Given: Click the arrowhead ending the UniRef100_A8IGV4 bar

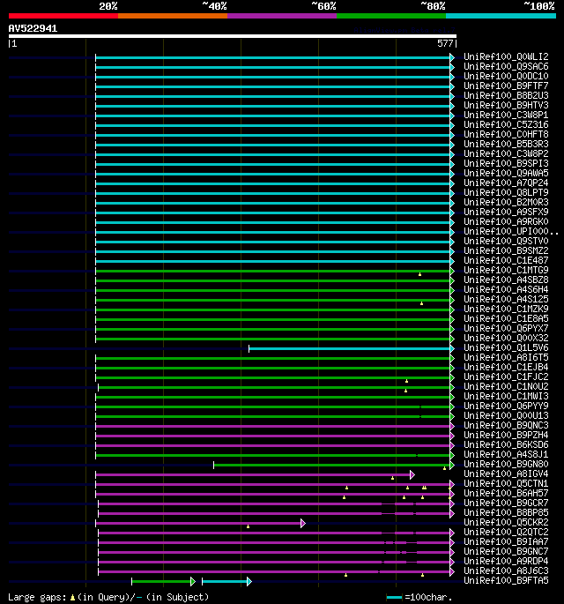Looking at the screenshot, I should click(412, 475).
